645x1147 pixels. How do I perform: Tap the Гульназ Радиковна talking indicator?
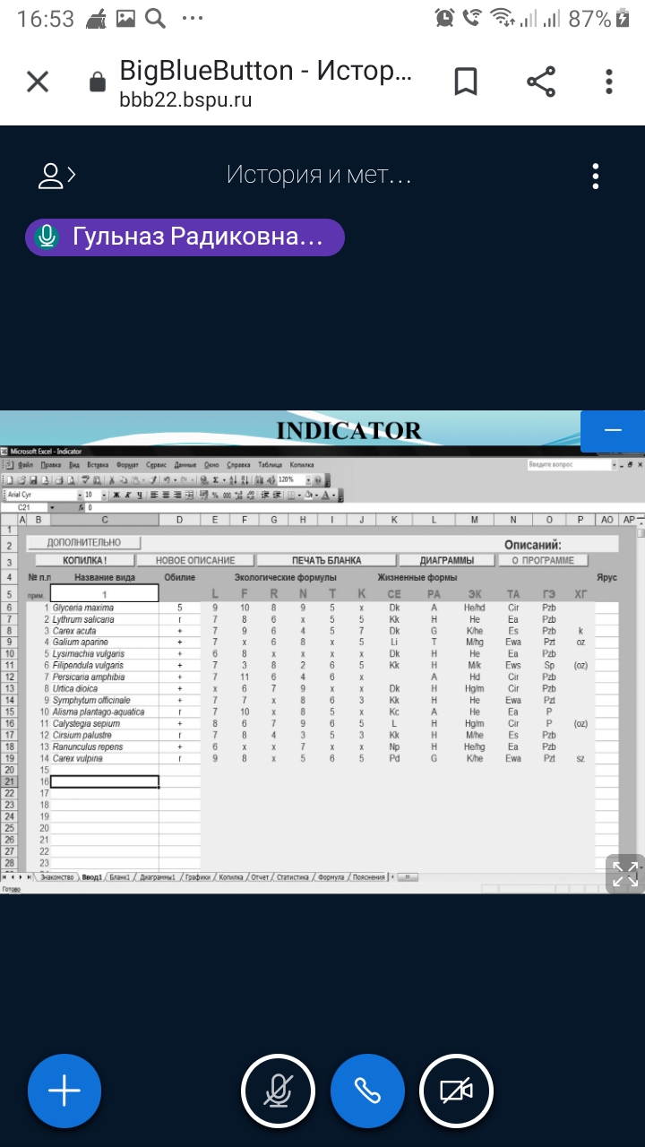pyautogui.click(x=185, y=237)
